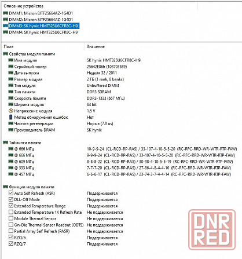This screenshot has height=259, width=242.
Task: Select value 'Норма (7.8 us)'
Action: 100,123
